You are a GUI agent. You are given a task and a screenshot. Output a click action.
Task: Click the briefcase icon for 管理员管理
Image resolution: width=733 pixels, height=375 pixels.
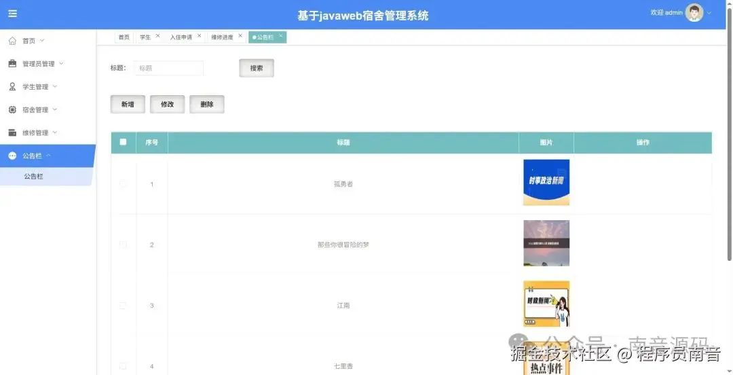coord(13,64)
